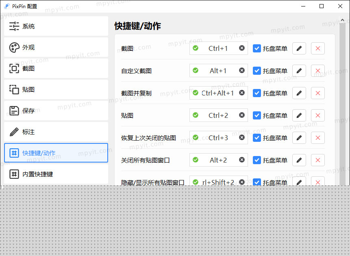Clear the Ctrl+2 shortcut
The image size is (350, 256).
click(242, 115)
